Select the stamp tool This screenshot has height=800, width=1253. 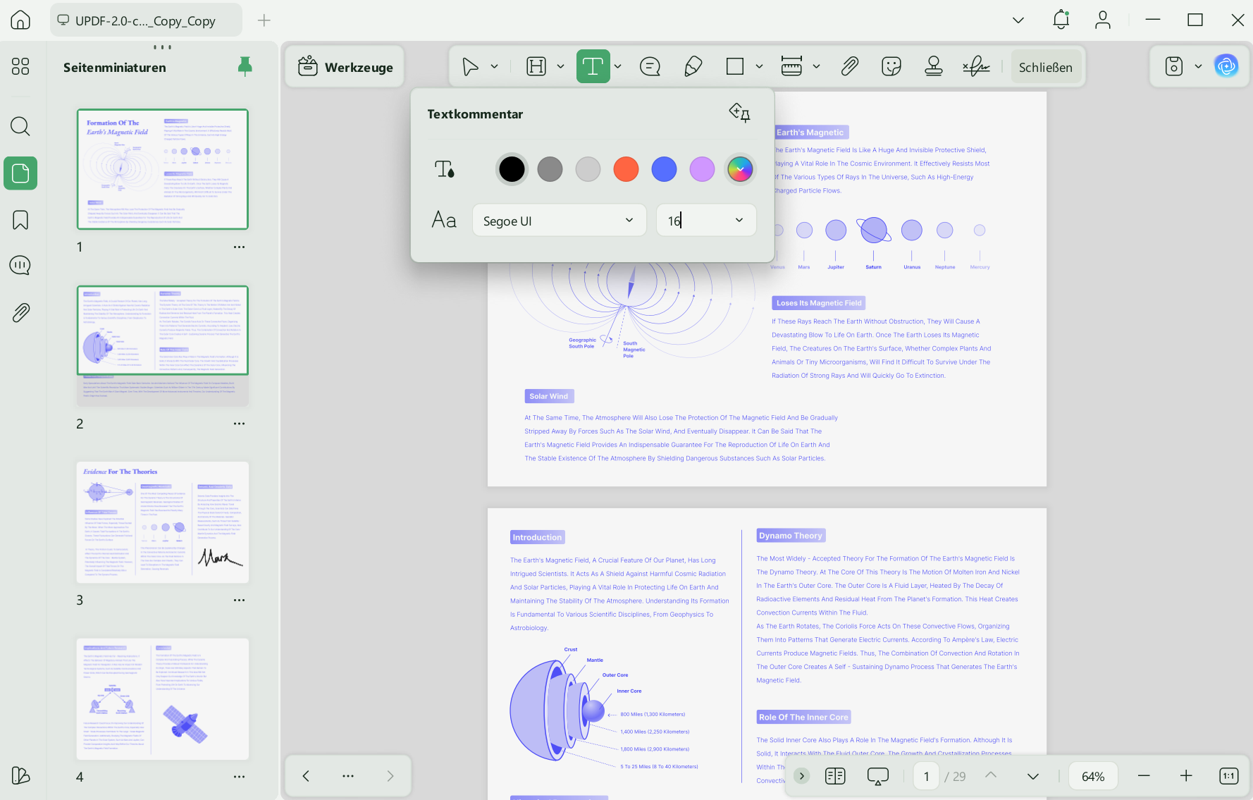click(x=934, y=67)
